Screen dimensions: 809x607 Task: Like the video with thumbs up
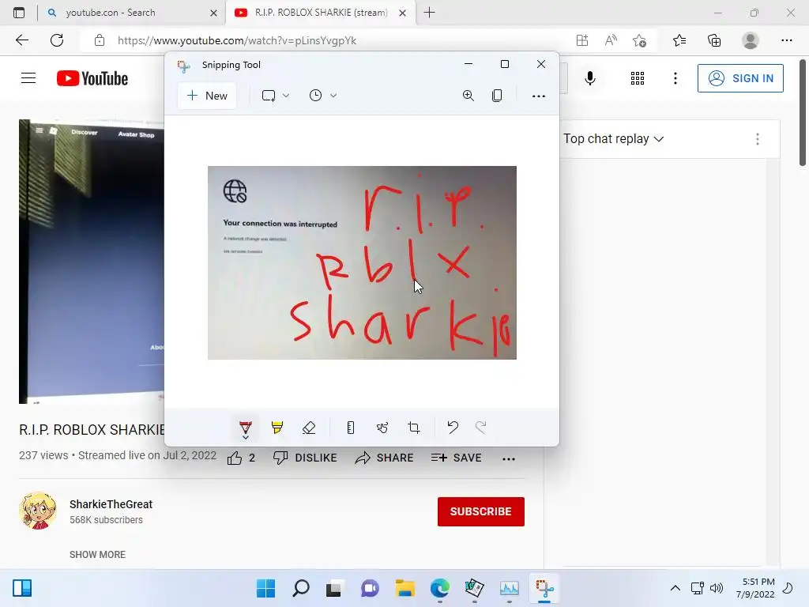(x=241, y=458)
